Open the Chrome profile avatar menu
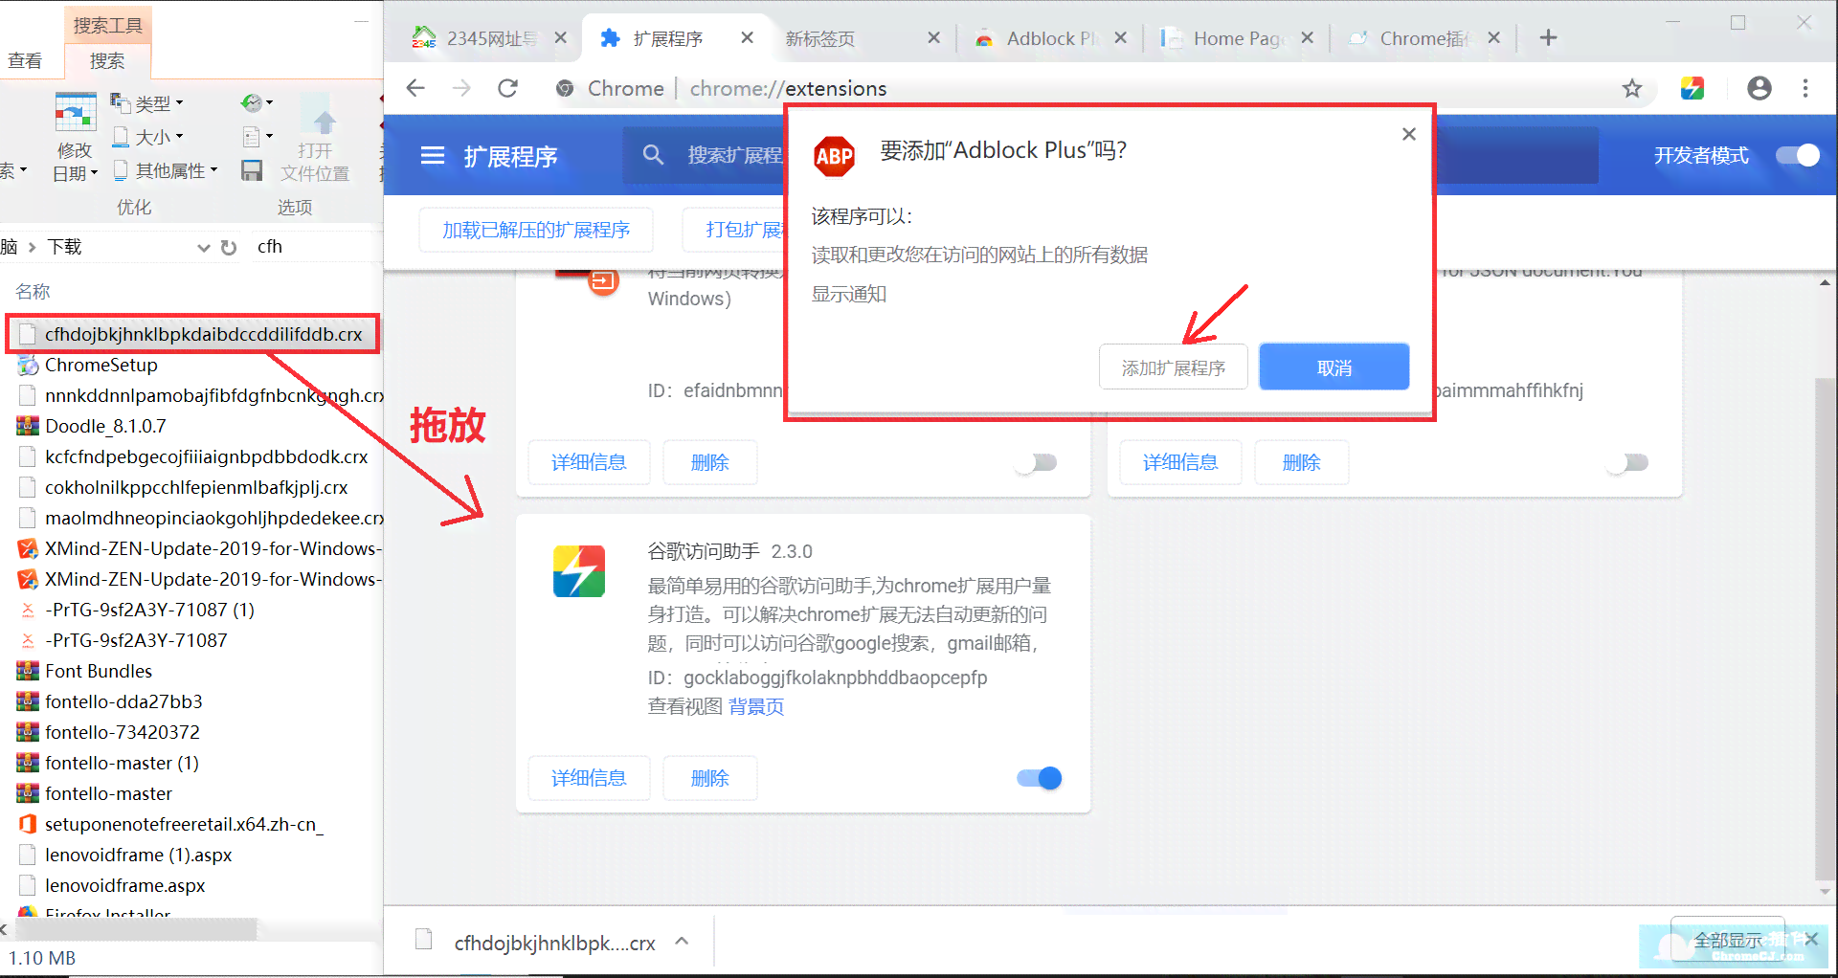This screenshot has height=978, width=1838. click(1760, 88)
